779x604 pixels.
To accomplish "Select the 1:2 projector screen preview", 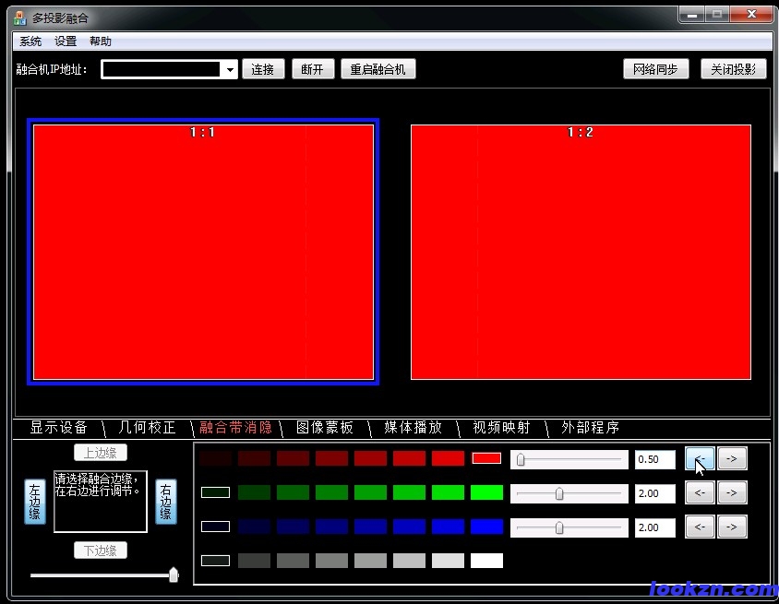I will pyautogui.click(x=581, y=252).
